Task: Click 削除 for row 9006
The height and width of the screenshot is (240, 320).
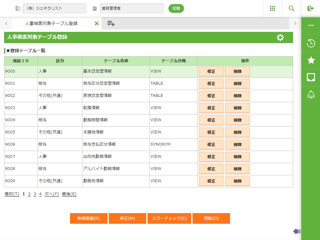Action: pyautogui.click(x=237, y=145)
